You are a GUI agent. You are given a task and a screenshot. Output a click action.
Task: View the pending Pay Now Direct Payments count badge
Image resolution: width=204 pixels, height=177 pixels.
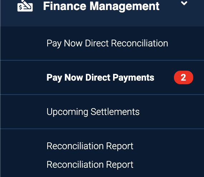pos(184,77)
